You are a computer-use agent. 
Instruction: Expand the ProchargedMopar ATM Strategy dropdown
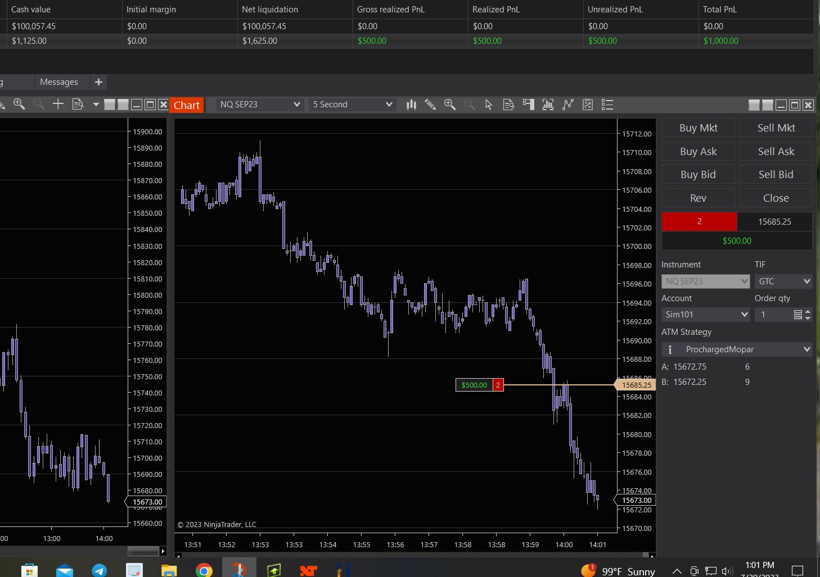(737, 349)
